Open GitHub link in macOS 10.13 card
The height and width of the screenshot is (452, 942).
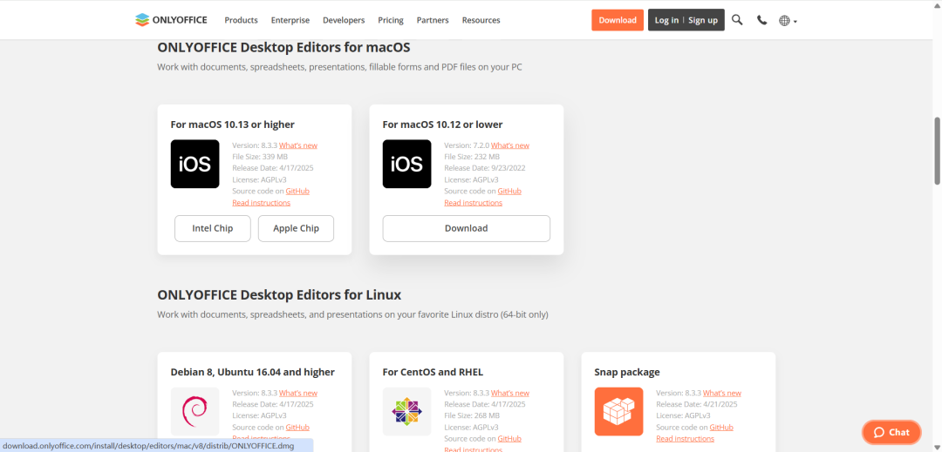click(x=297, y=191)
